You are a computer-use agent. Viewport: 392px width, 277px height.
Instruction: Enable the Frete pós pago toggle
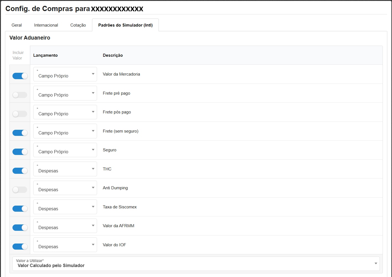pos(20,114)
